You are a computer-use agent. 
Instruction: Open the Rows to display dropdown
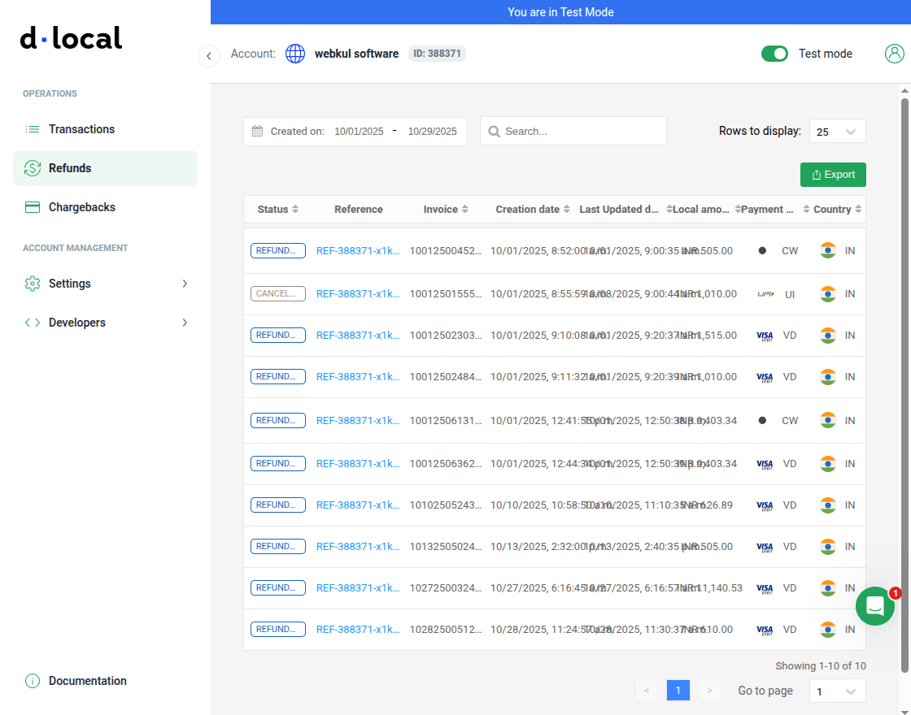tap(837, 131)
